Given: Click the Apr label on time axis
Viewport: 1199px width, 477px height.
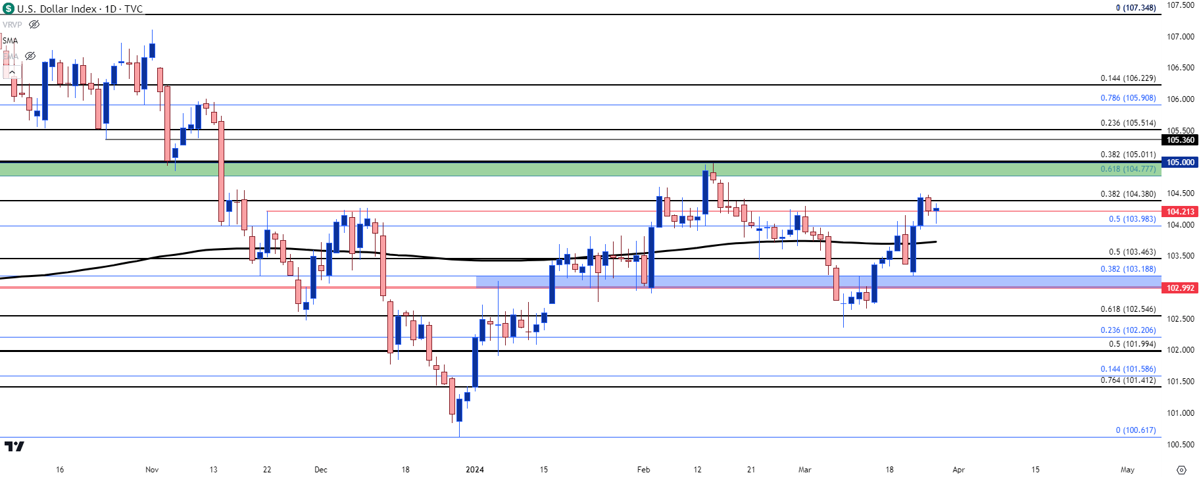Looking at the screenshot, I should click(x=958, y=469).
